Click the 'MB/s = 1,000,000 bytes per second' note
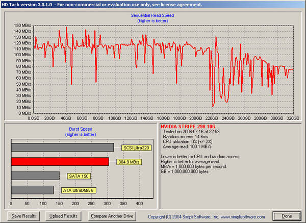 pos(194,166)
